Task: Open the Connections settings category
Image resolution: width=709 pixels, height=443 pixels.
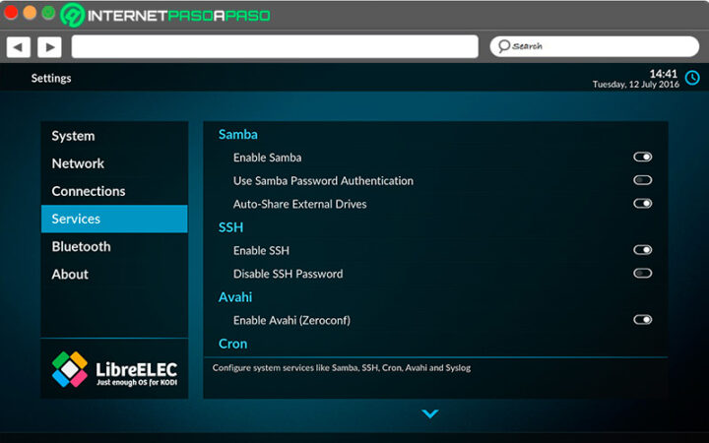Action: click(114, 191)
